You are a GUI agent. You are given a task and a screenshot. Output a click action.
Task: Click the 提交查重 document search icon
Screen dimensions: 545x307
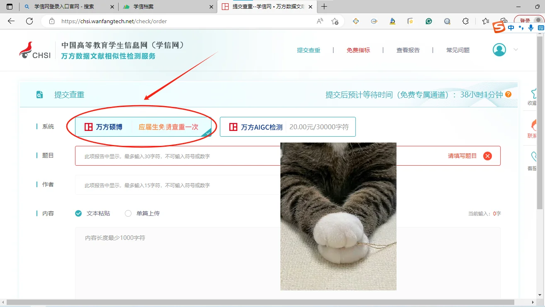tap(39, 94)
